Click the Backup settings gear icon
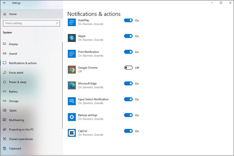 click(72, 117)
